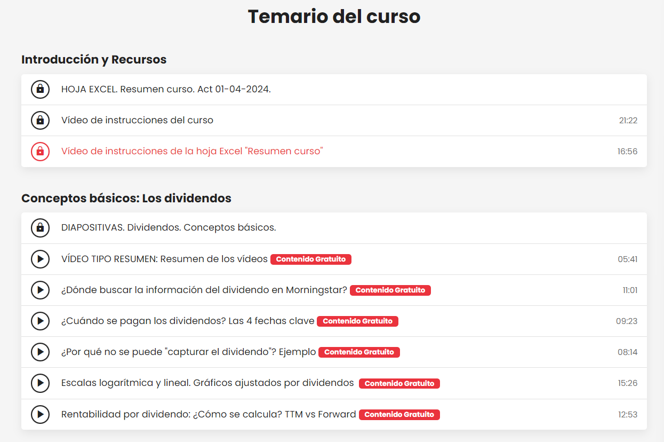Screen dimensions: 664x442
Task: Click the lock icon beside HOJA EXCEL row
Action: (x=40, y=89)
